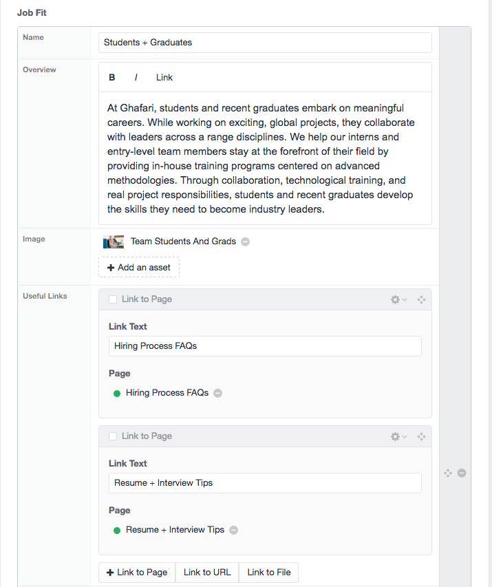Check the second Link to Page checkbox
The image size is (492, 587).
pos(113,436)
